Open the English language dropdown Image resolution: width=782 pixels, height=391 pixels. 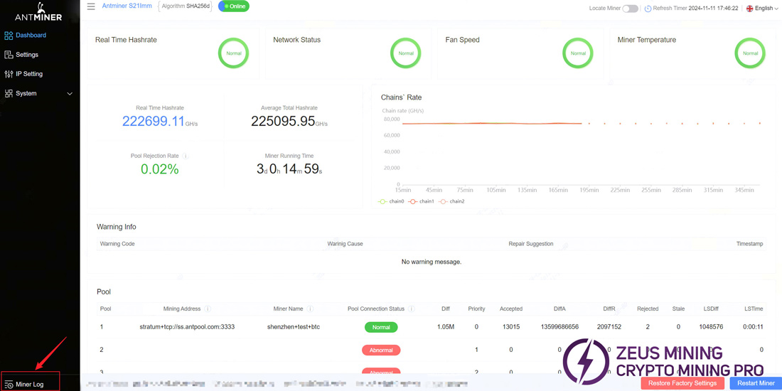click(x=762, y=9)
